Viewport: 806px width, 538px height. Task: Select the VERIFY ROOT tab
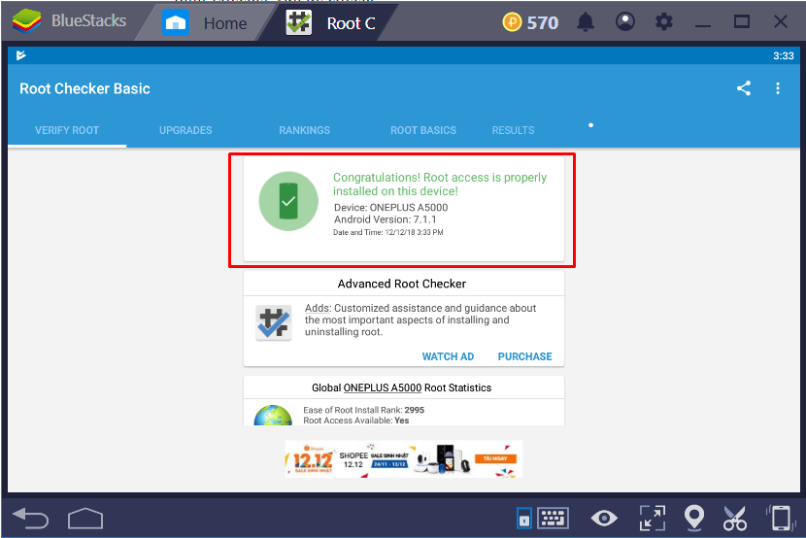(67, 130)
